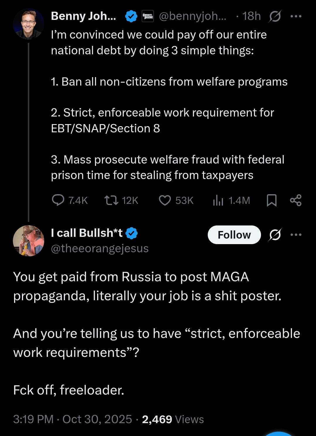Open reply comments on Benny Johnson's post
This screenshot has width=316, height=436.
pos(58,200)
